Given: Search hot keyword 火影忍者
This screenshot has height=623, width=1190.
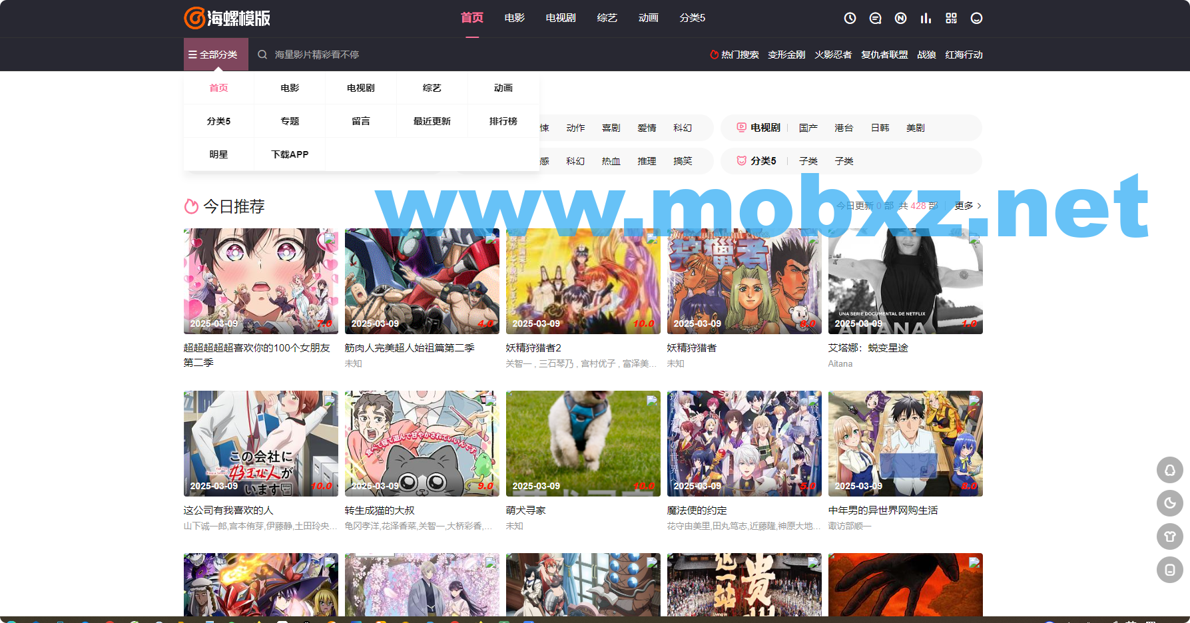Looking at the screenshot, I should click(833, 55).
